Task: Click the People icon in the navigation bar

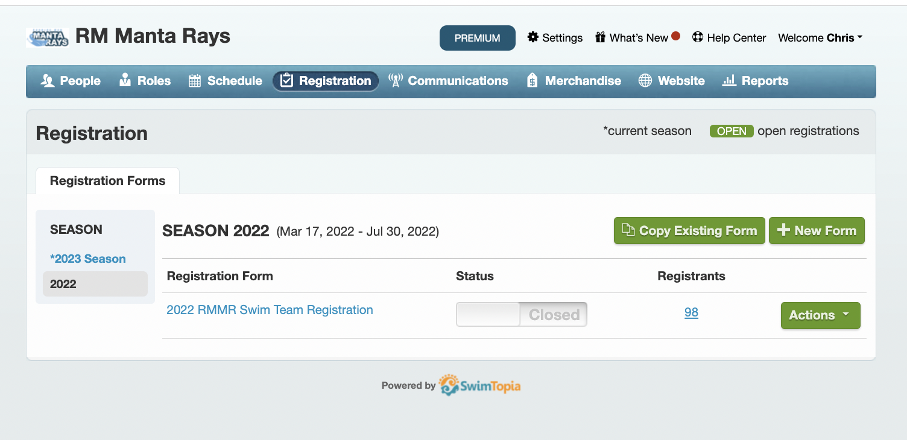Action: click(x=48, y=81)
